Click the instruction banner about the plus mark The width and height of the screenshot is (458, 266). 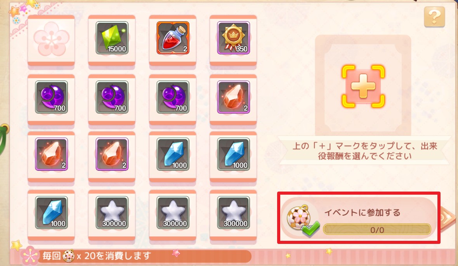pyautogui.click(x=364, y=151)
